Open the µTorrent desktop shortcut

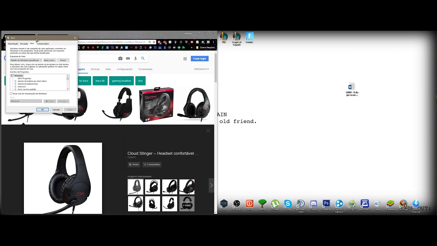click(x=275, y=205)
